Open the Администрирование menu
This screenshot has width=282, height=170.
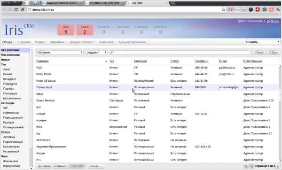133,42
